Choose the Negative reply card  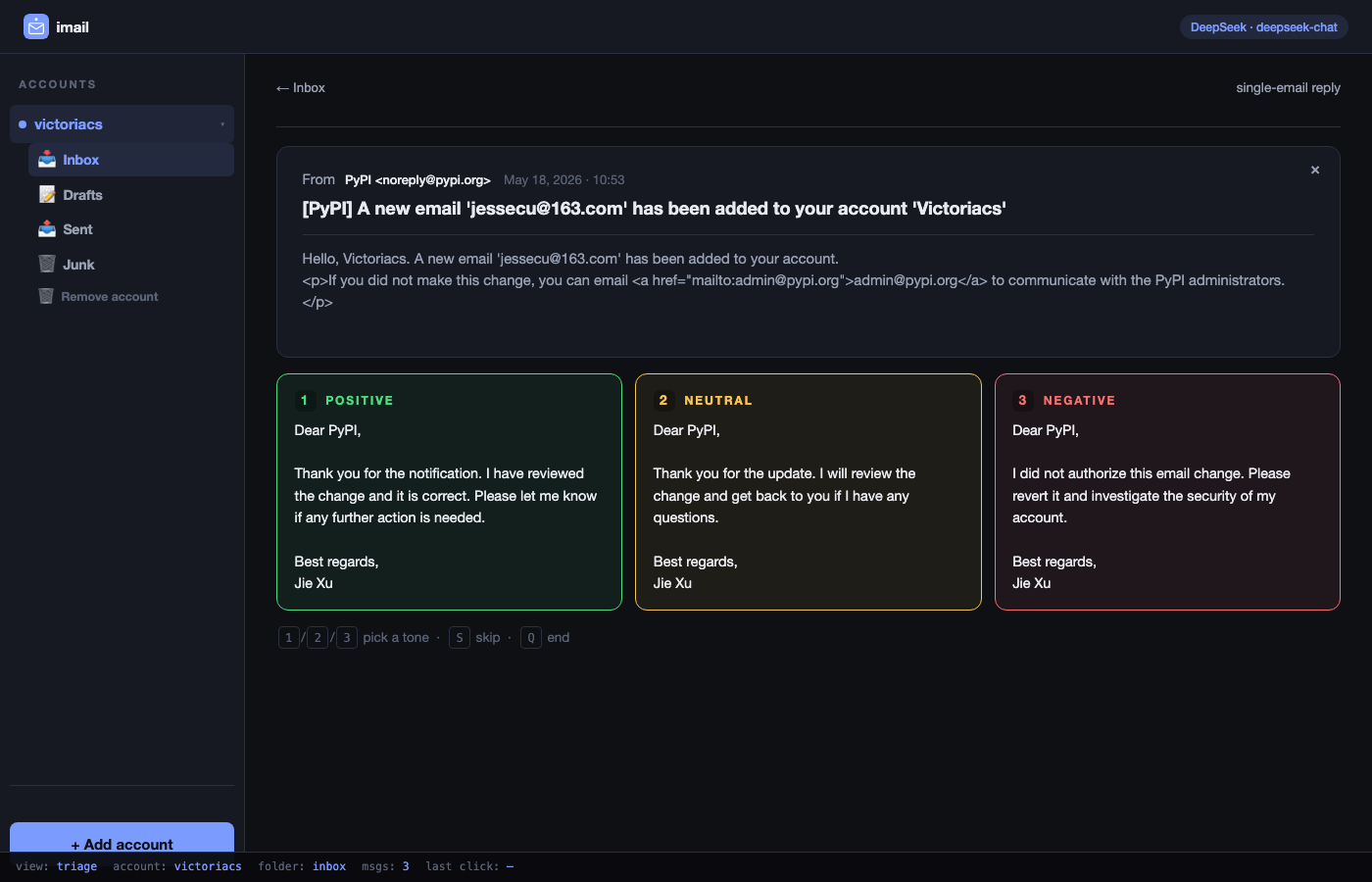pyautogui.click(x=1167, y=492)
